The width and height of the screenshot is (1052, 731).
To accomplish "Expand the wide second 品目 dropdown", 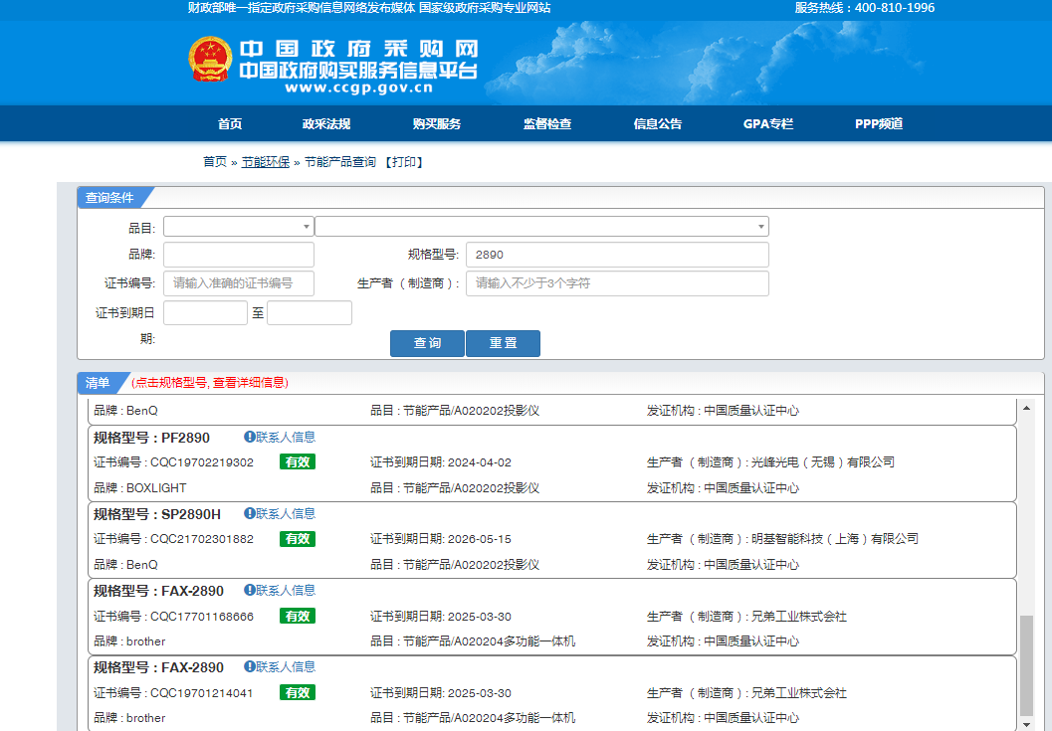I will pyautogui.click(x=541, y=227).
